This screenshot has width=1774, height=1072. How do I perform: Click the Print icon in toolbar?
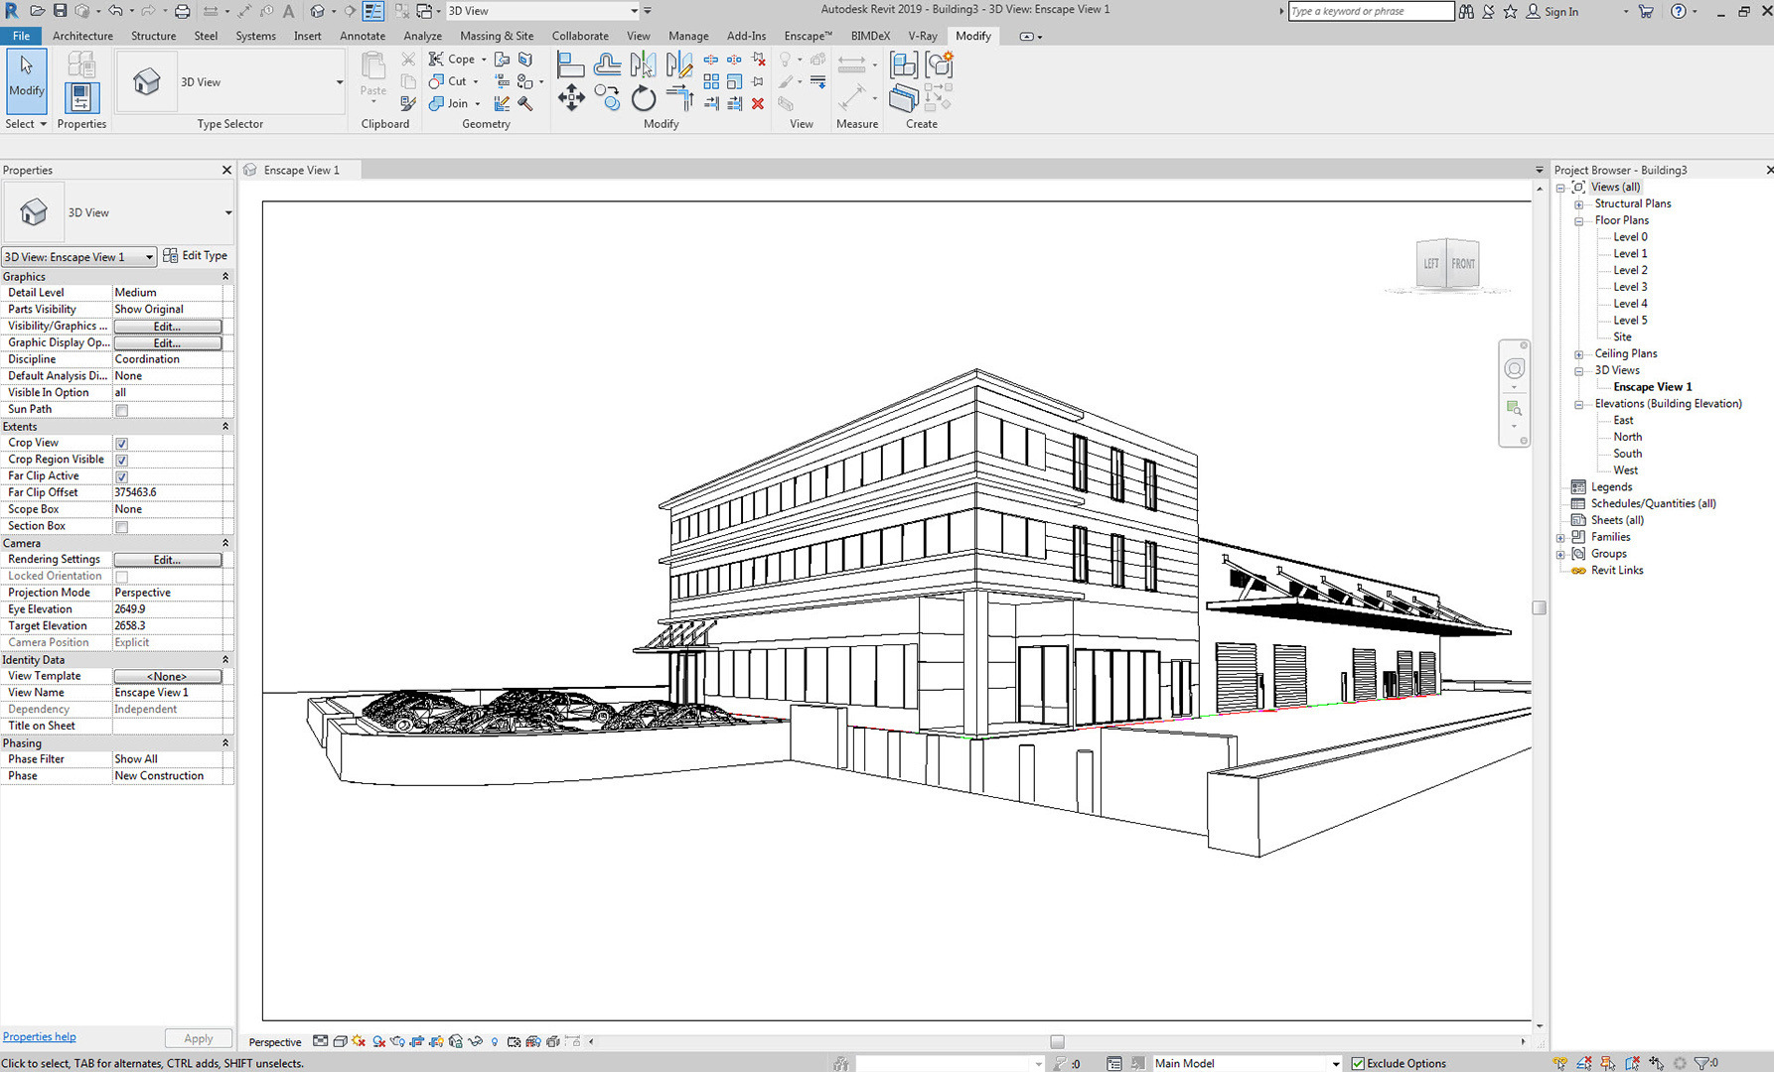(182, 12)
